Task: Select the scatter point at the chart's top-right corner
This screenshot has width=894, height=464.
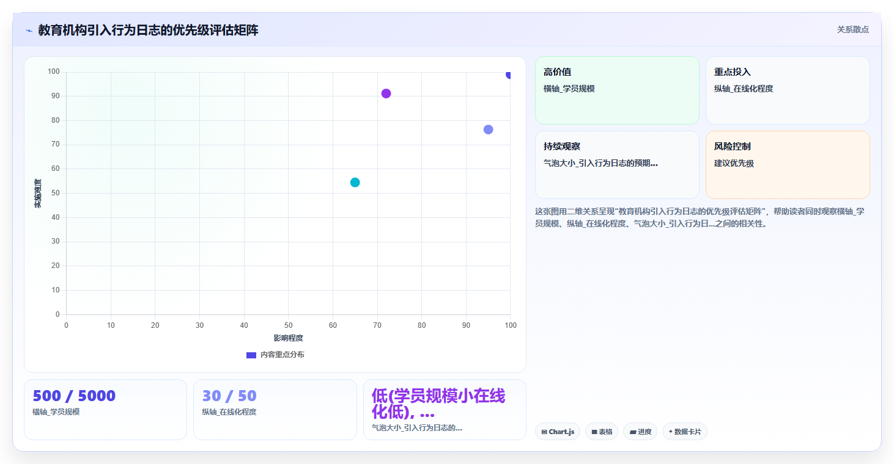Action: [509, 75]
